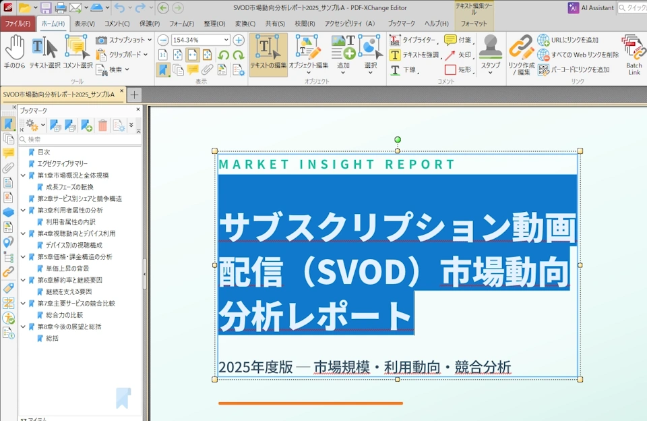Viewport: 647px width, 421px height.
Task: Toggle bookmarks tab in left side strip
Action: point(8,123)
